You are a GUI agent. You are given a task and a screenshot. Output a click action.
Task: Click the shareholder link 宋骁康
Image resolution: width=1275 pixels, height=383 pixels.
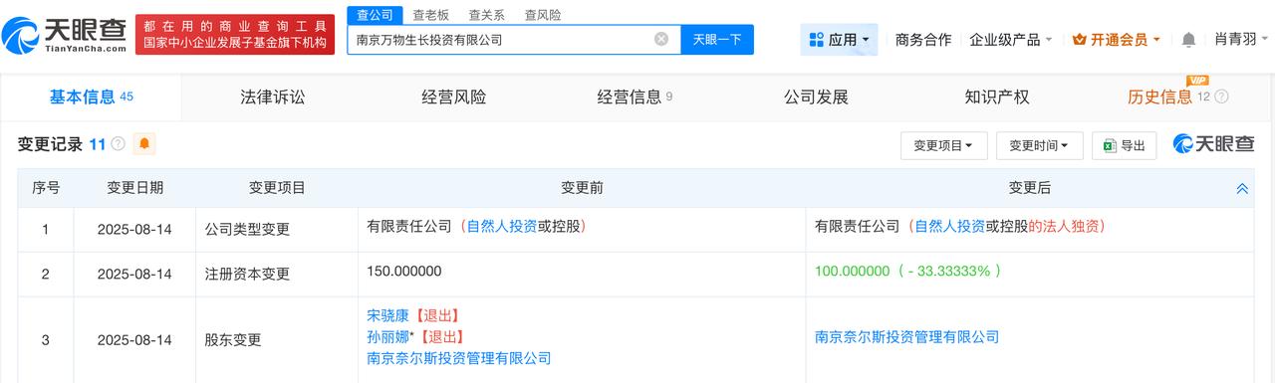[387, 315]
